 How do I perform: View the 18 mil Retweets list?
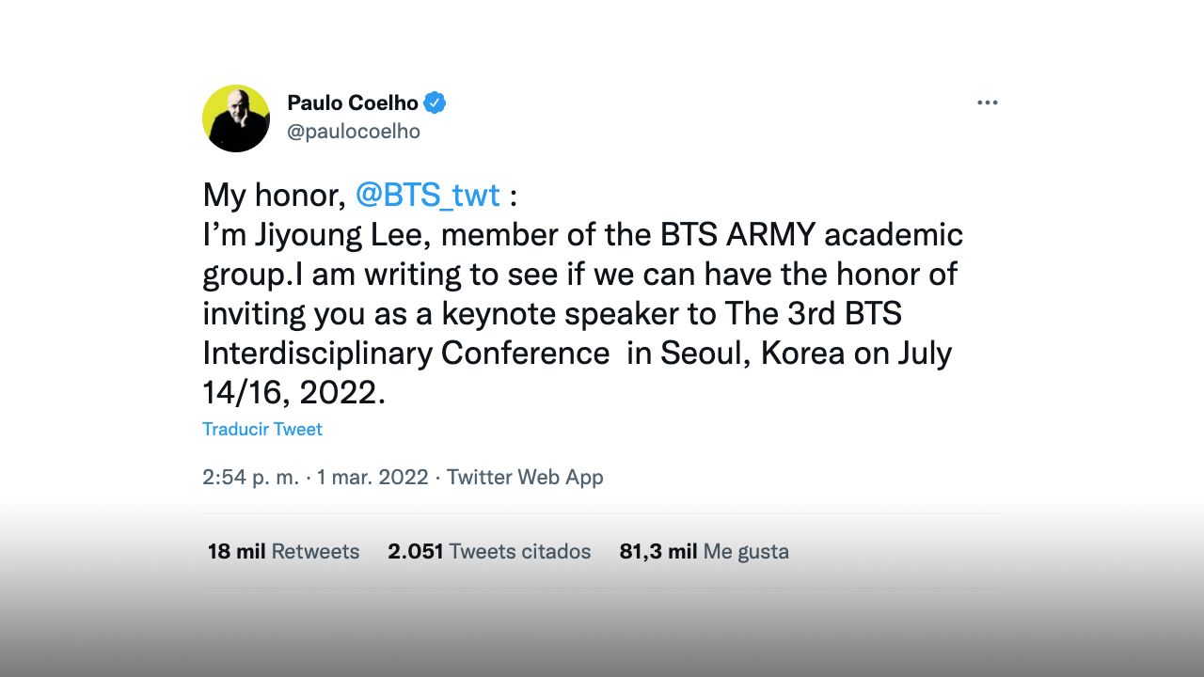coord(283,551)
